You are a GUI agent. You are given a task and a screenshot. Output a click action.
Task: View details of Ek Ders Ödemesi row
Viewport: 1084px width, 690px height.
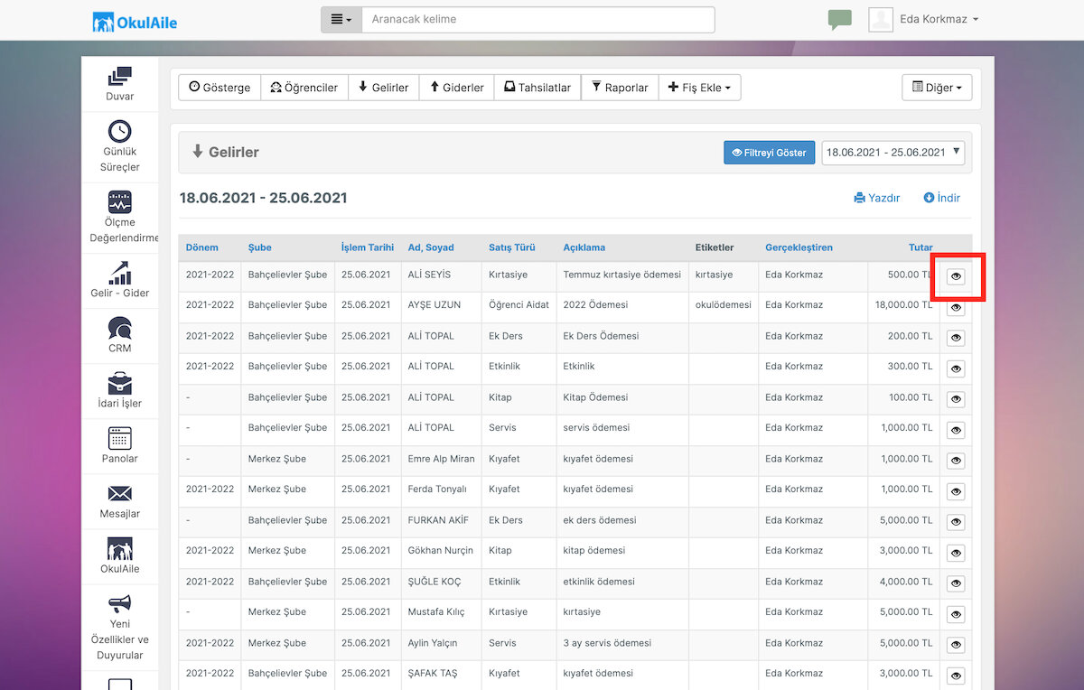956,338
